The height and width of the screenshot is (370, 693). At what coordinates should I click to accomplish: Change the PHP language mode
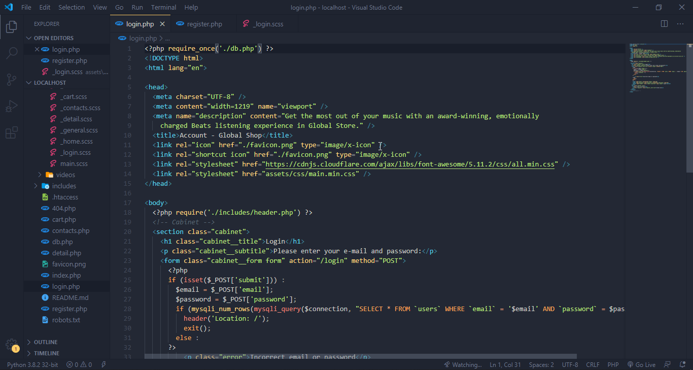[x=613, y=364]
